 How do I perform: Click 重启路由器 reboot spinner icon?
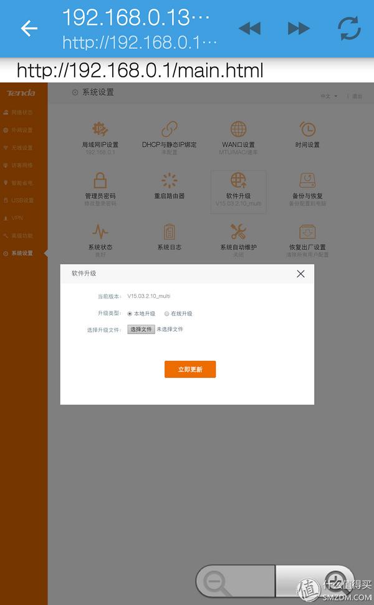click(x=169, y=180)
